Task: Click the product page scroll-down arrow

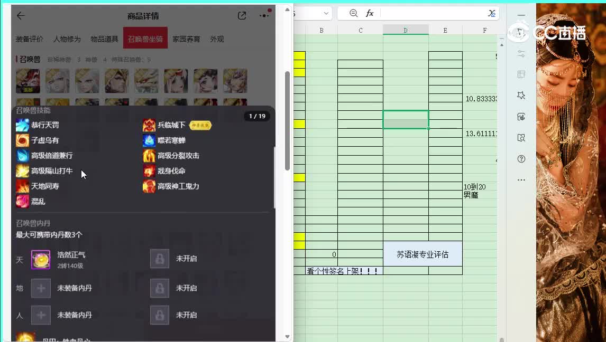Action: coord(287,337)
